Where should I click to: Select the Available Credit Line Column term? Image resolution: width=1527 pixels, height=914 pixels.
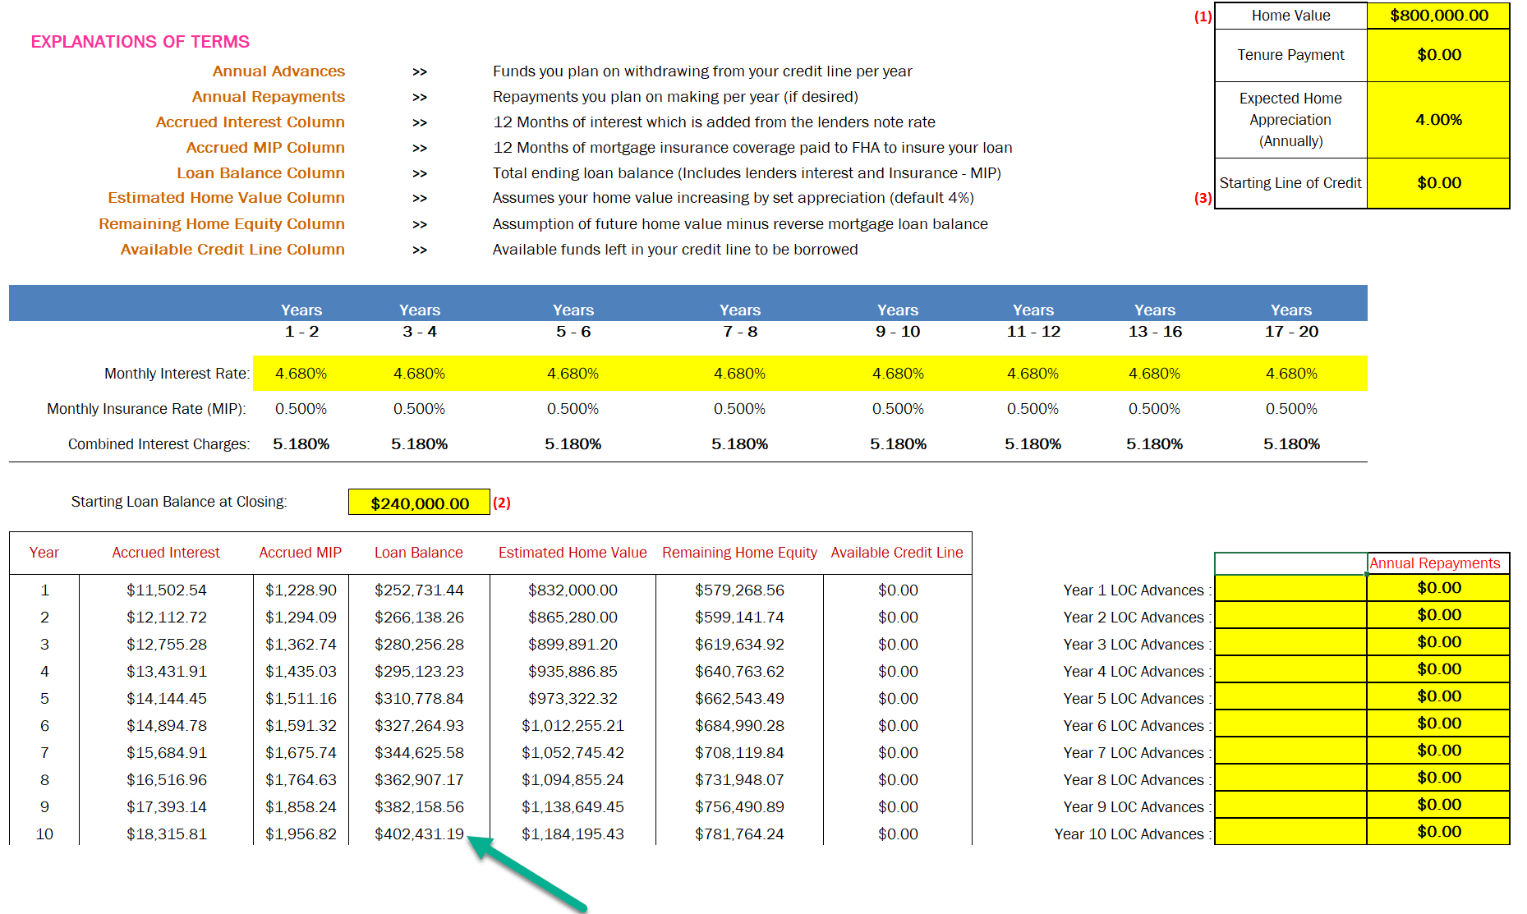pos(232,249)
